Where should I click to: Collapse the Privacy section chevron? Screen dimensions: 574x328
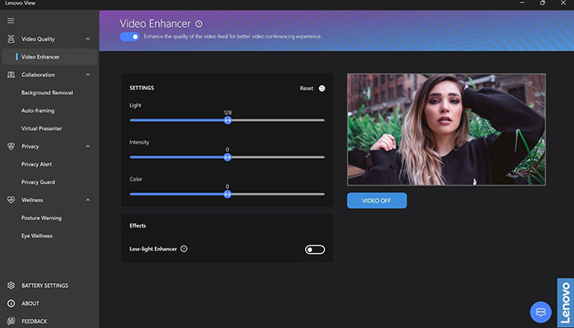(88, 146)
